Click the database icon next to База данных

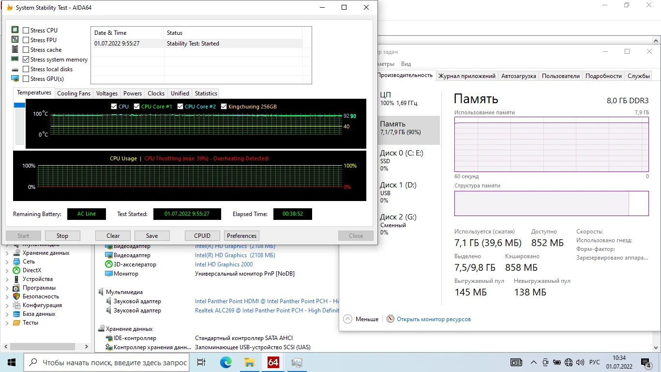click(16, 314)
